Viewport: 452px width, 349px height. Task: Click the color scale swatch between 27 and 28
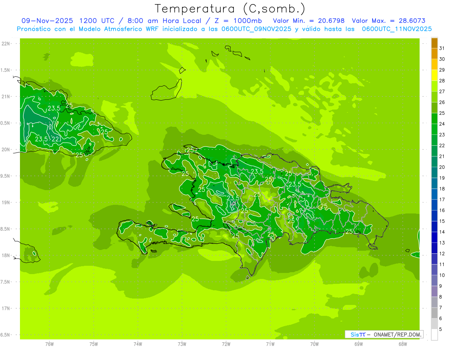point(434,86)
